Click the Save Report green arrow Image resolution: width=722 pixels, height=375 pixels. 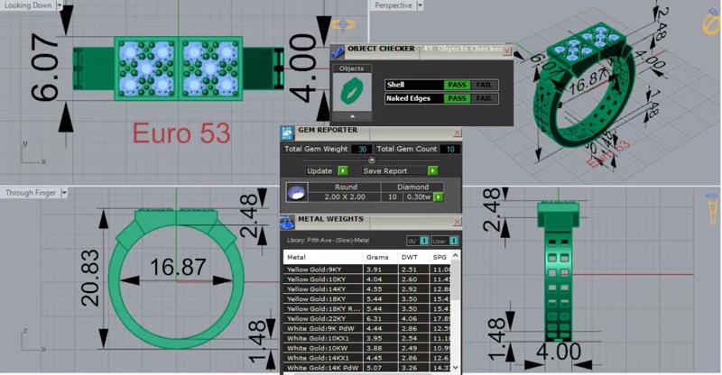point(432,170)
